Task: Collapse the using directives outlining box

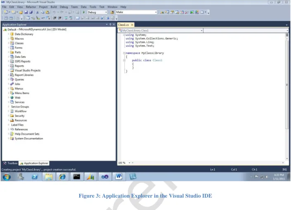Action: pos(124,35)
